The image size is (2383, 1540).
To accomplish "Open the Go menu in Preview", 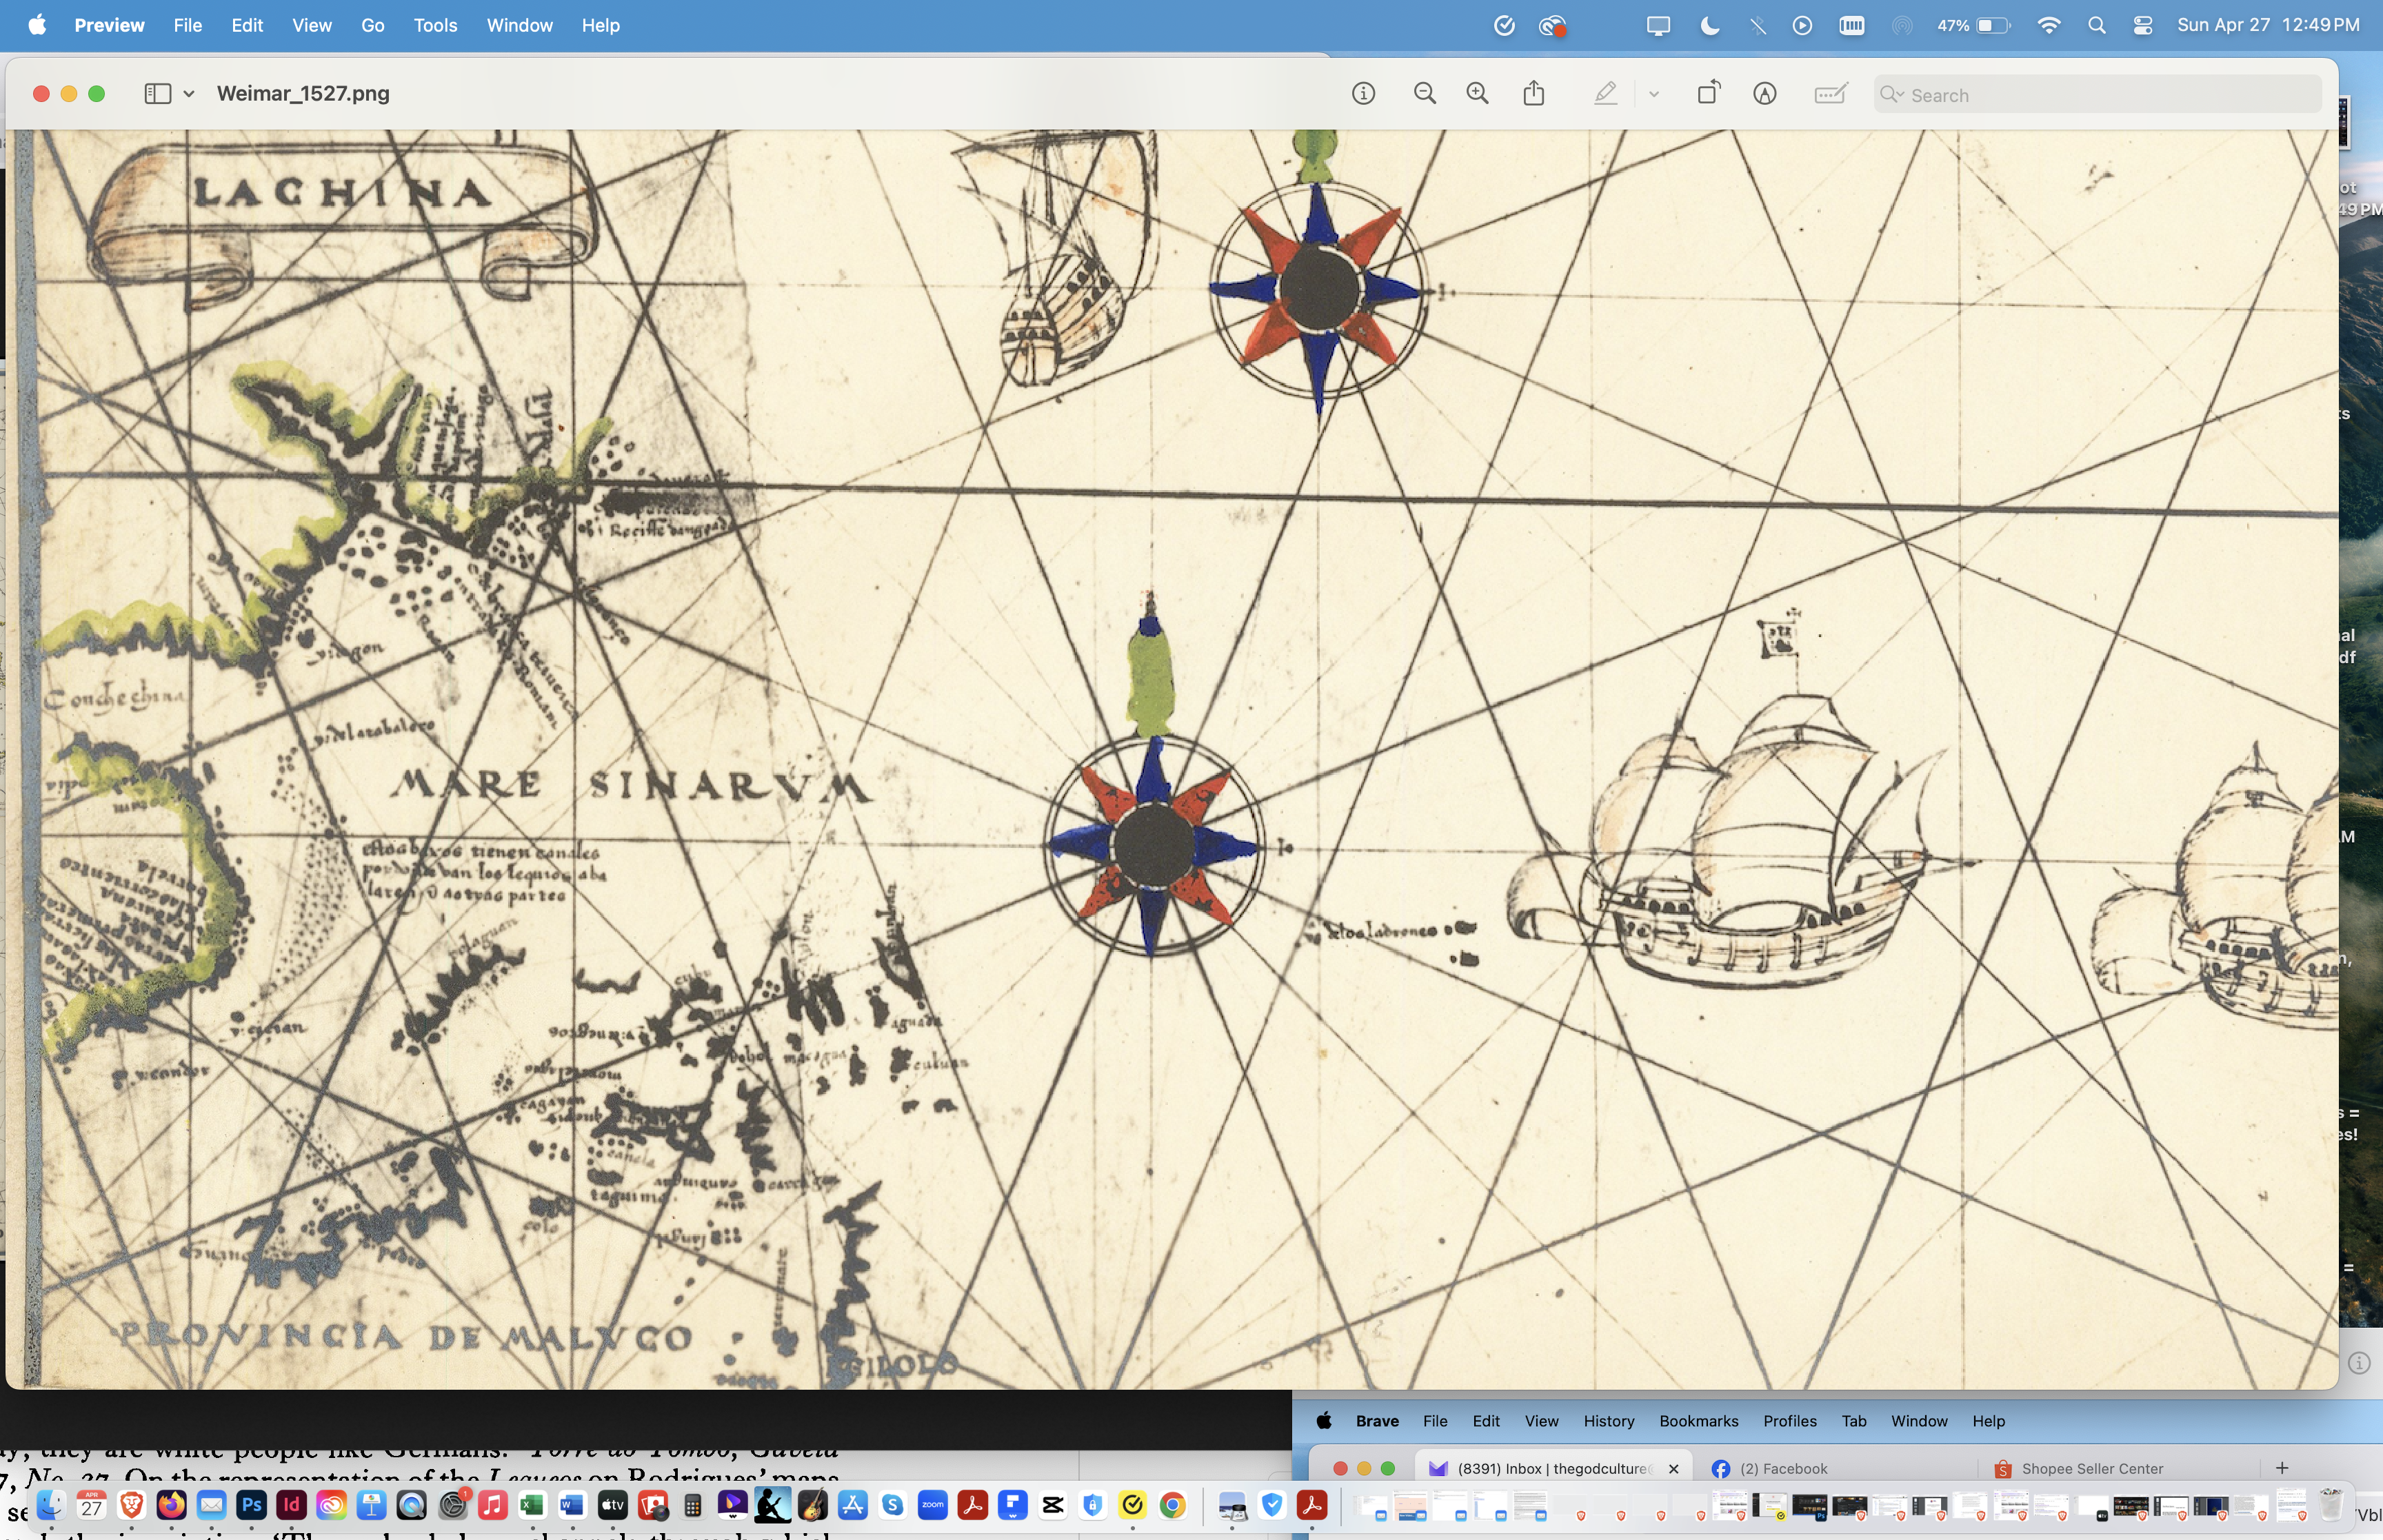I will (373, 25).
